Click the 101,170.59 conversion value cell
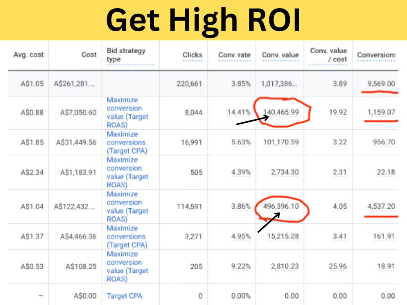 pos(281,142)
